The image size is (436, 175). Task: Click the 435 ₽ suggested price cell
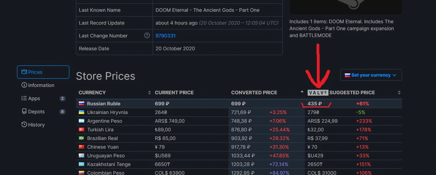coord(315,104)
